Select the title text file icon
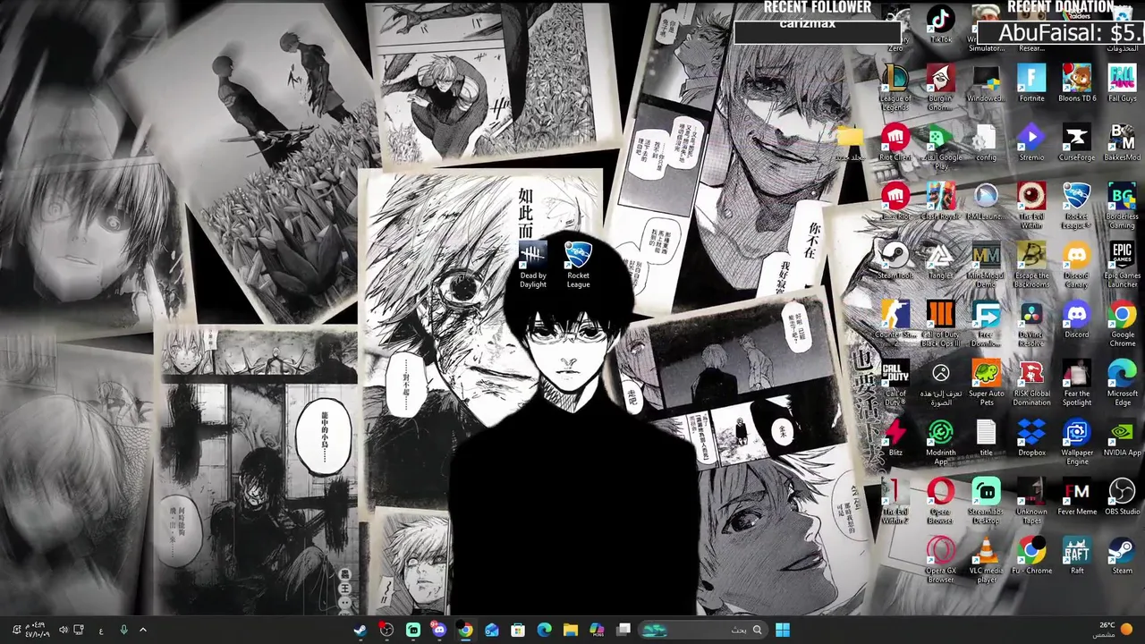 [986, 437]
